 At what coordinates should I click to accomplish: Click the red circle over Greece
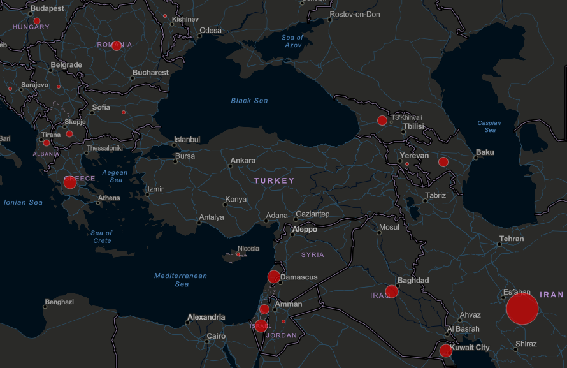pos(70,182)
